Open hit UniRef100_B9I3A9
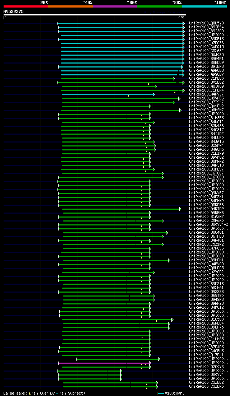Screen dimensions: 230x396 (x=206, y=31)
